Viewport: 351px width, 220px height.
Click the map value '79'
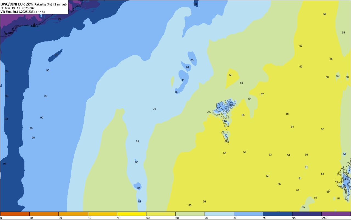[154, 109]
